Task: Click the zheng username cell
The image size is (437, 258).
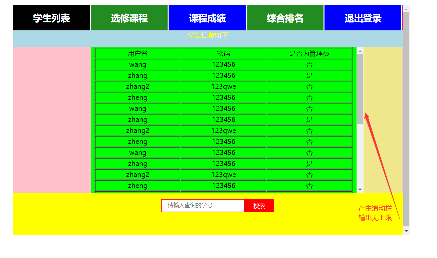Action: click(138, 97)
